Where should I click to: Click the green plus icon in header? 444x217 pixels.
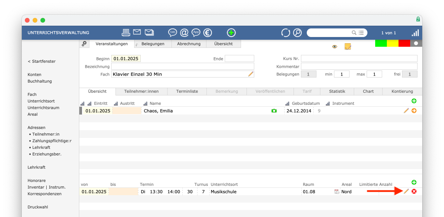pos(231,33)
